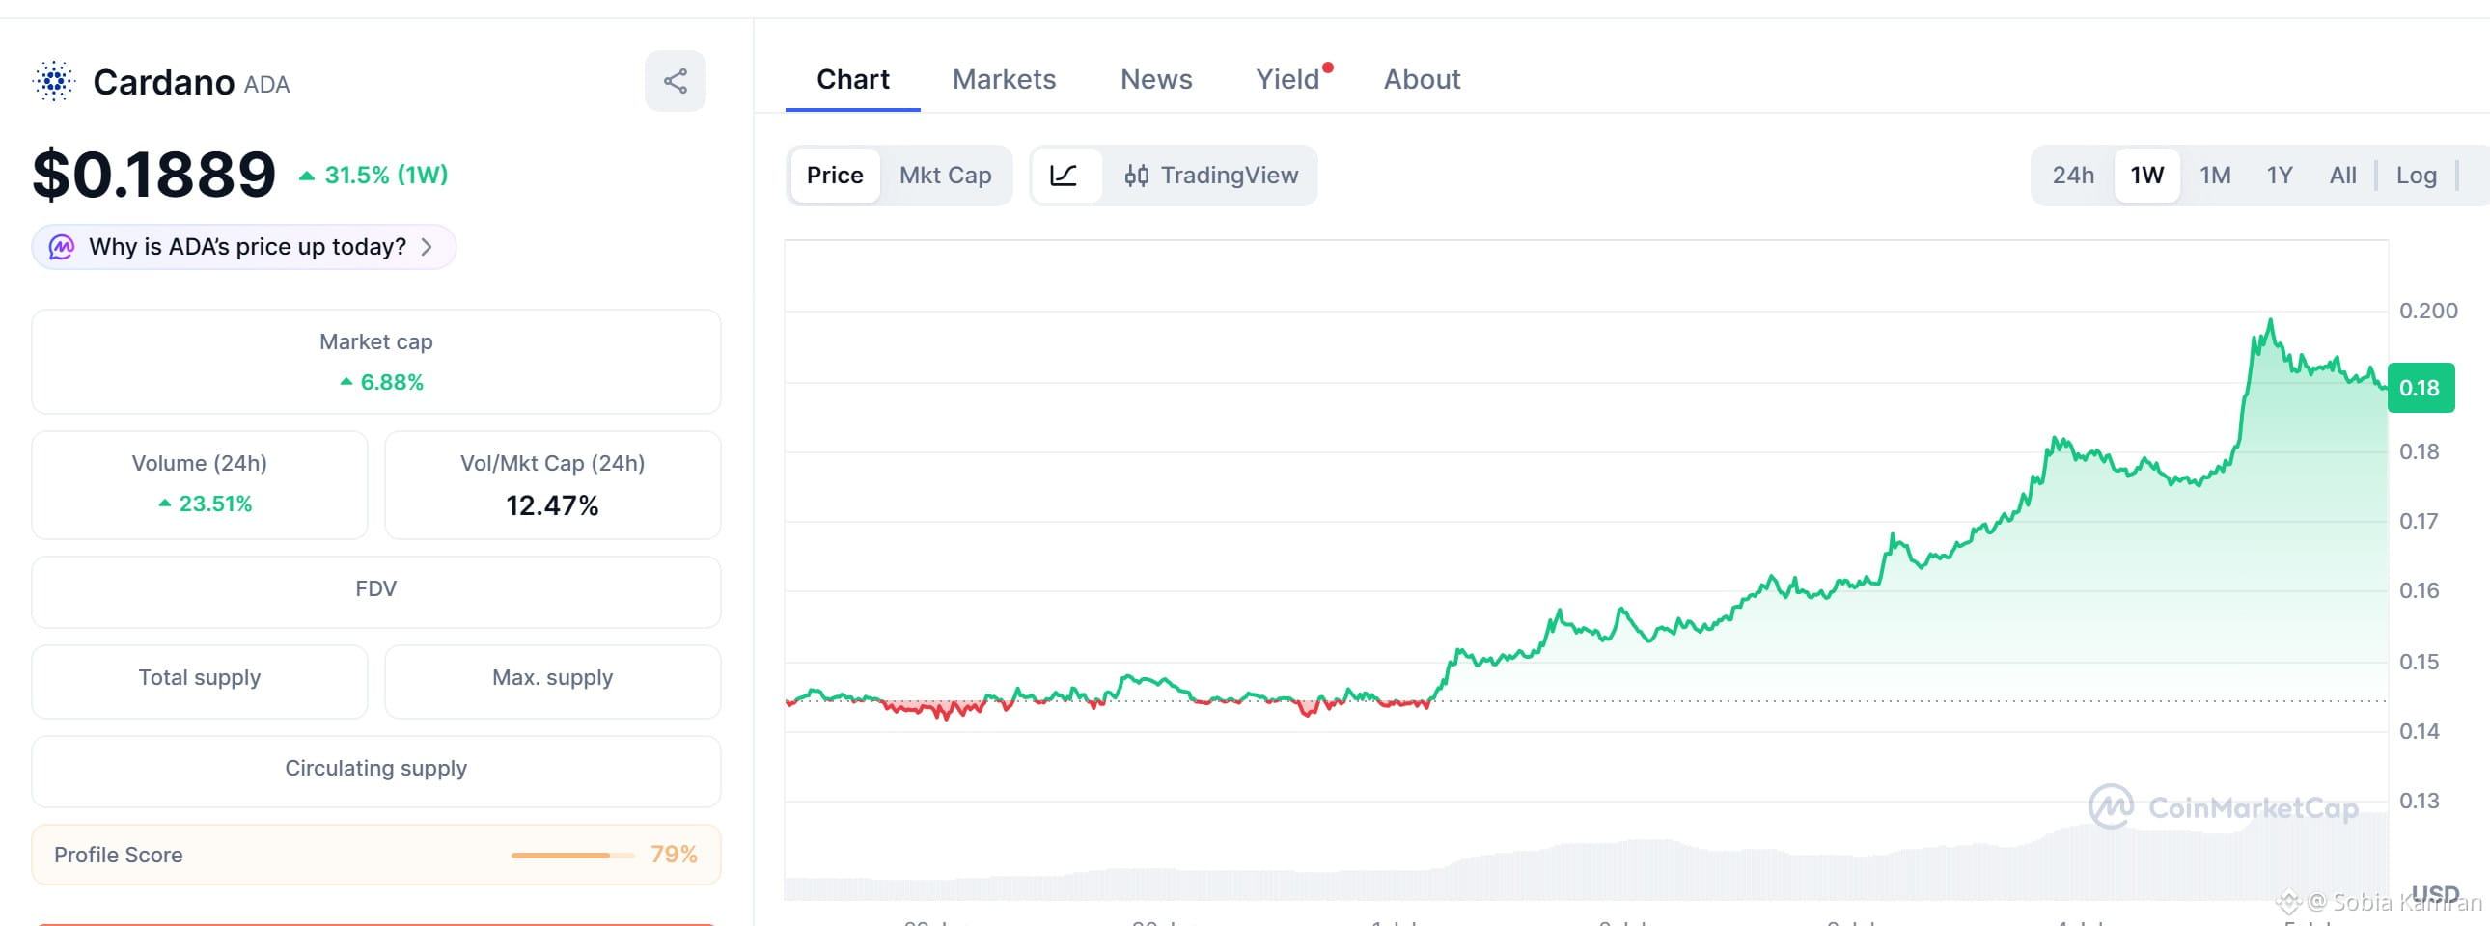
Task: Click the 0.14 y-axis label
Action: point(2420,732)
